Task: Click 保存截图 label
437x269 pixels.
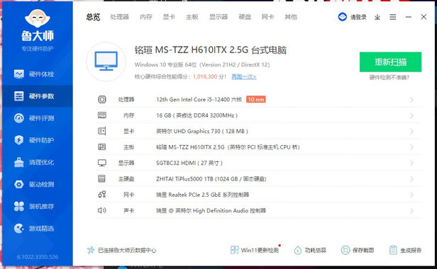Action: (x=363, y=250)
